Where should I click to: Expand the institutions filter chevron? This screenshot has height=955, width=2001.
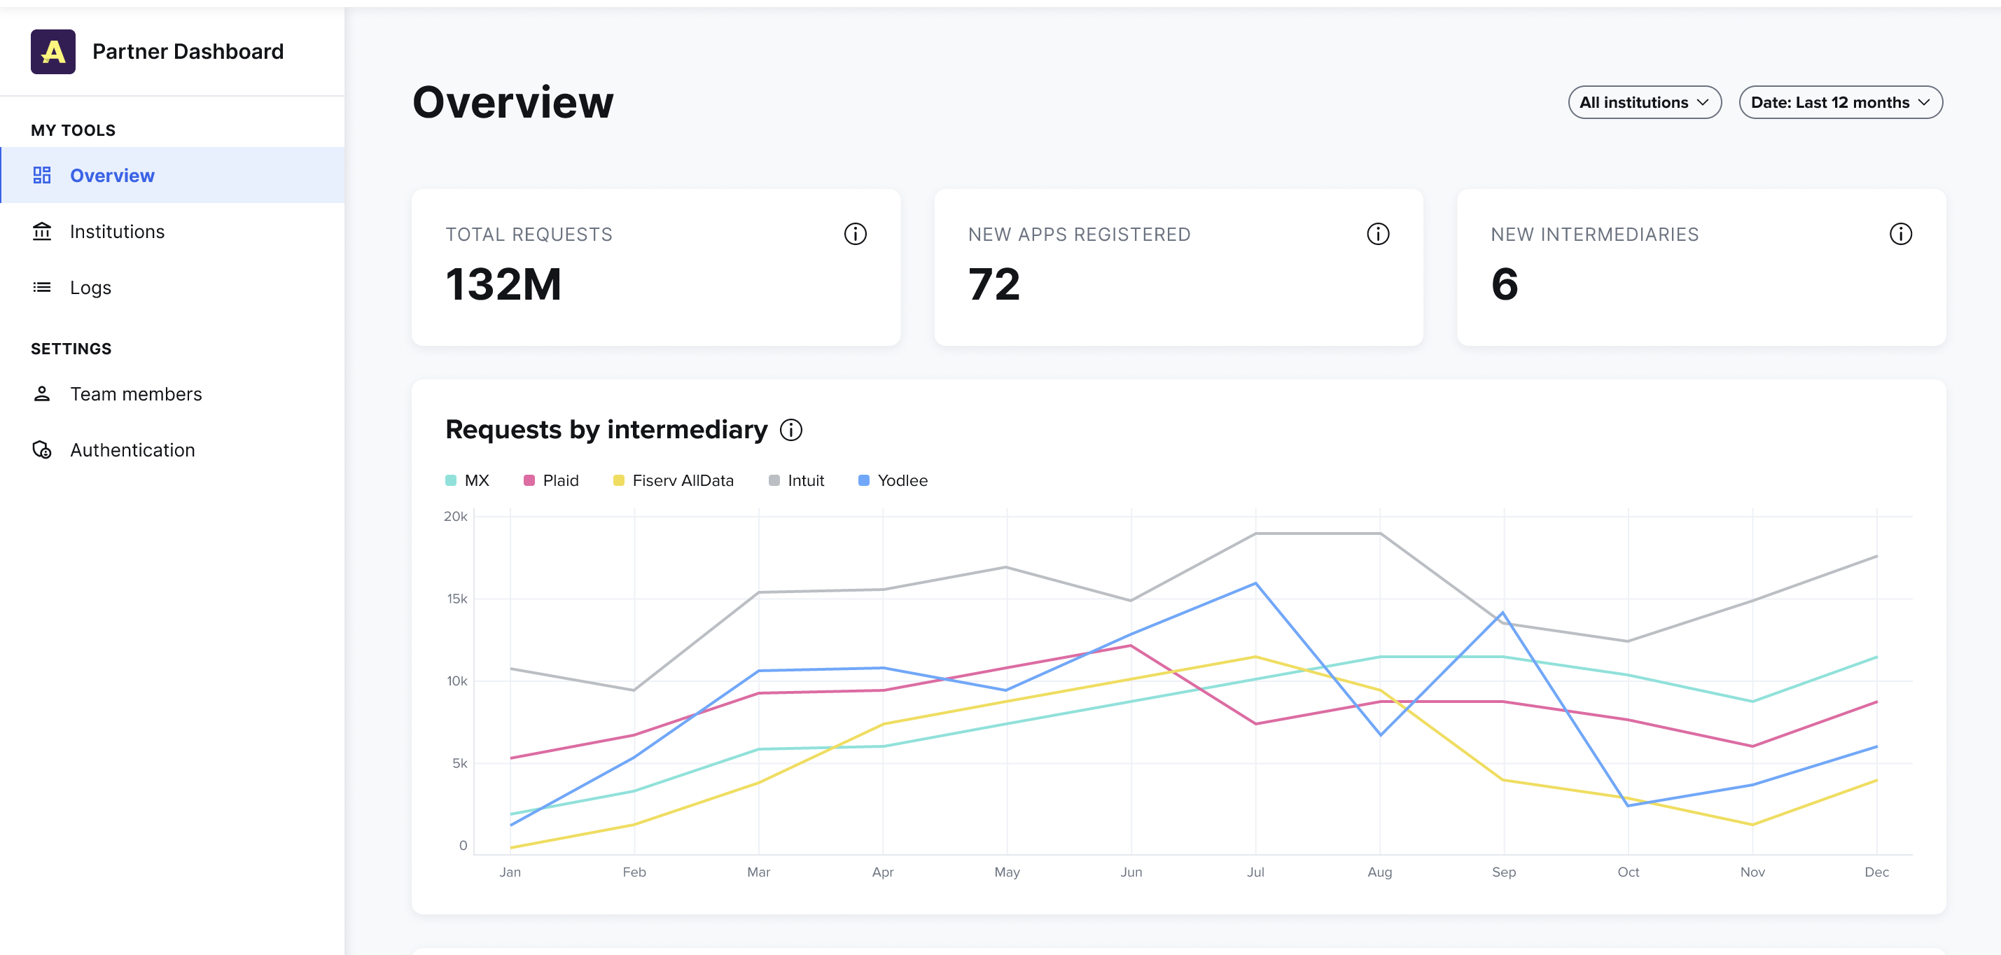pos(1705,102)
